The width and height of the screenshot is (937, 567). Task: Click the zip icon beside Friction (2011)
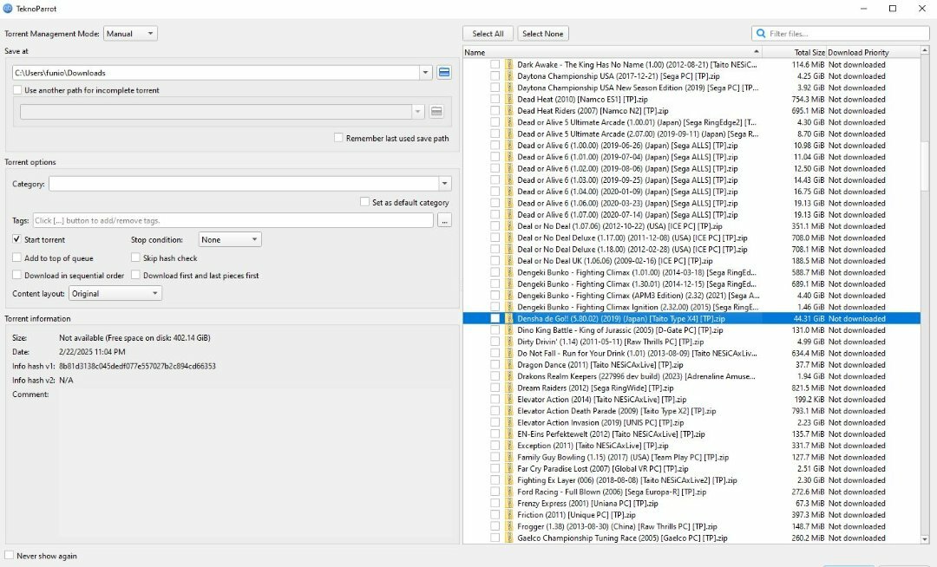point(509,514)
